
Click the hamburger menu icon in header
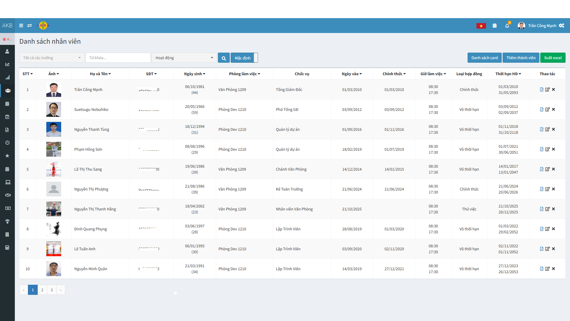click(x=21, y=26)
